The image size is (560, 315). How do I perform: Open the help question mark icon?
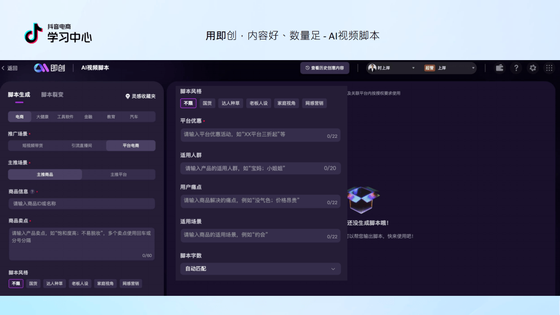(x=516, y=68)
